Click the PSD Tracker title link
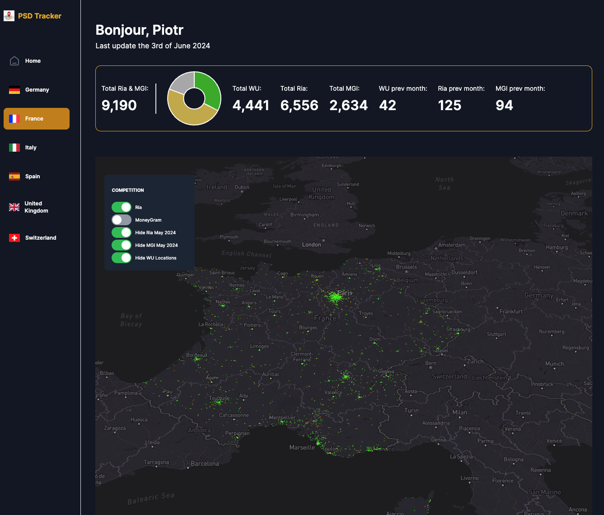This screenshot has width=604, height=515. (x=40, y=16)
